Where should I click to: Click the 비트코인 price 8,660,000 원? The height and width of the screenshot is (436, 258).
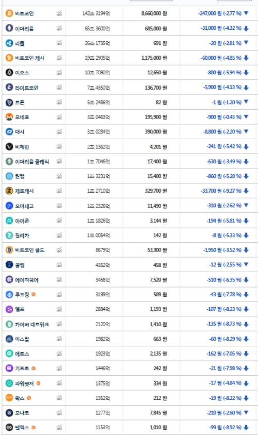coord(154,13)
